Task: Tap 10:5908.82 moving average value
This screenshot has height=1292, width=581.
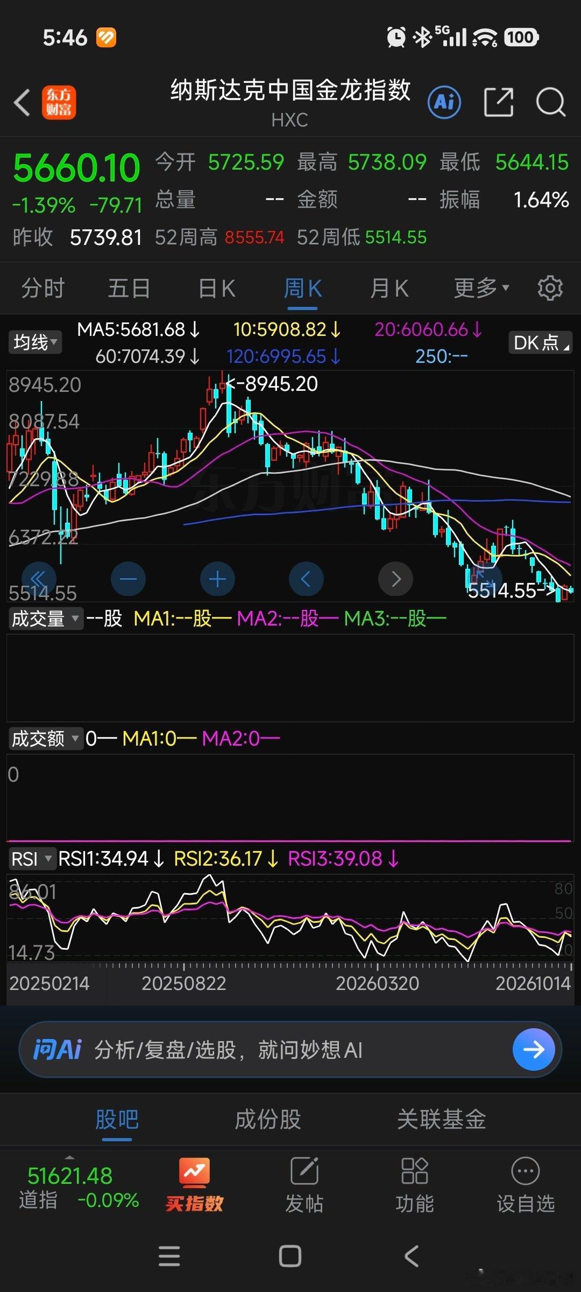Action: click(287, 329)
